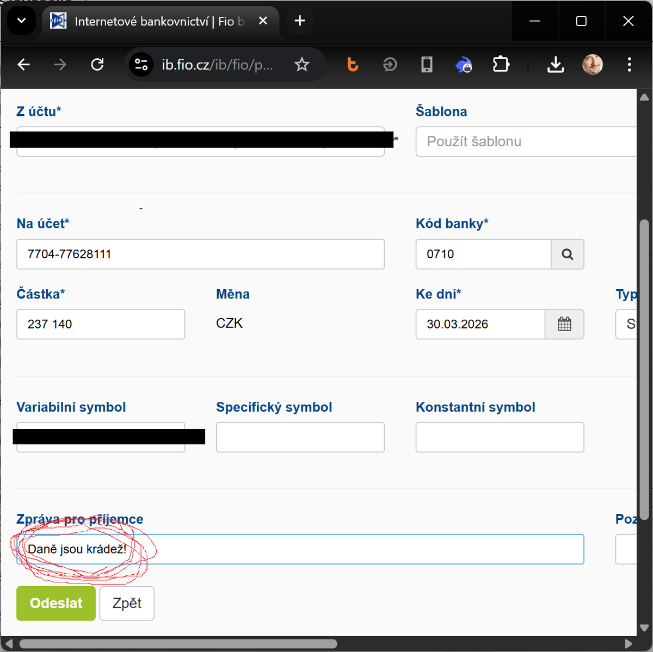This screenshot has height=652, width=653.
Task: Open the browser three-dot menu
Action: coord(630,65)
